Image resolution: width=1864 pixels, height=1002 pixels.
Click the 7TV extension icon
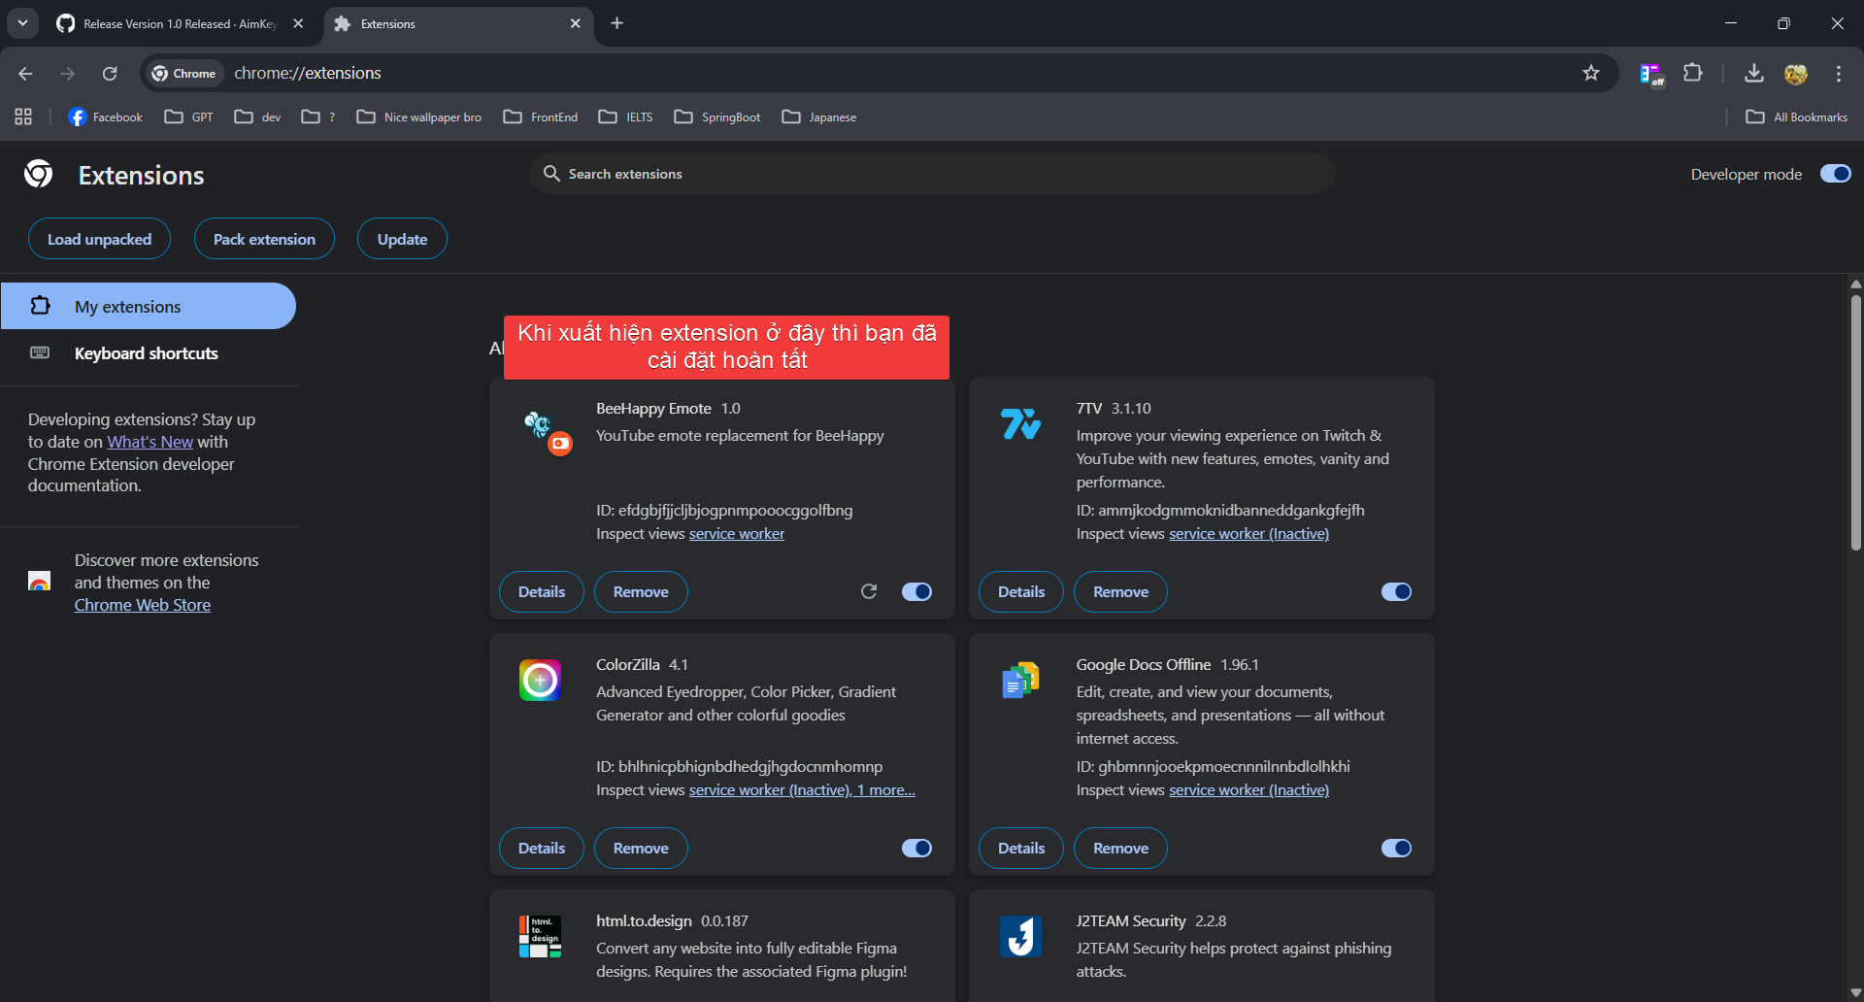1020,422
